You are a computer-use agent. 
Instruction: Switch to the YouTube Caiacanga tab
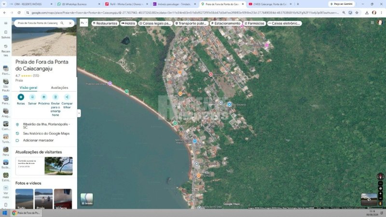coord(270,4)
